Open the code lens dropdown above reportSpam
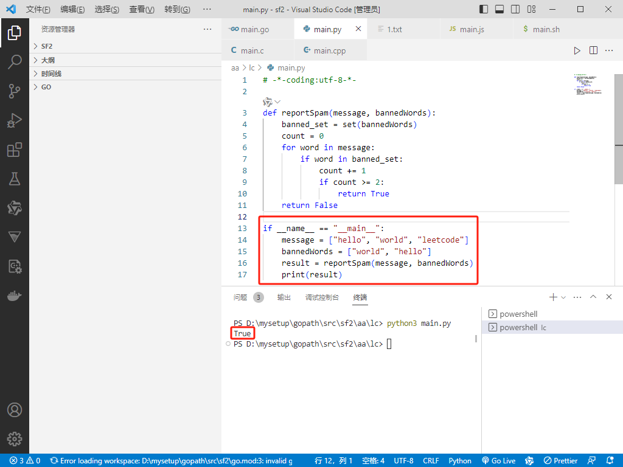The image size is (623, 467). (x=277, y=102)
